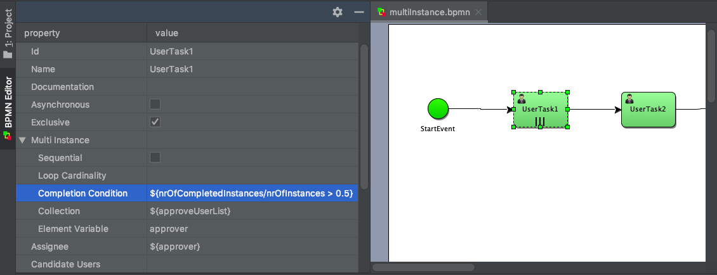Select the UserTask2 node in diagram
The height and width of the screenshot is (275, 717).
click(648, 109)
